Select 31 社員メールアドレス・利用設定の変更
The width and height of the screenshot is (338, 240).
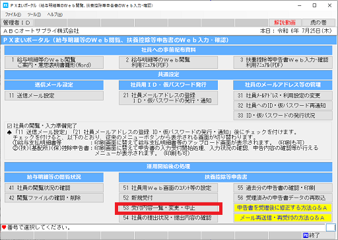pyautogui.click(x=283, y=96)
